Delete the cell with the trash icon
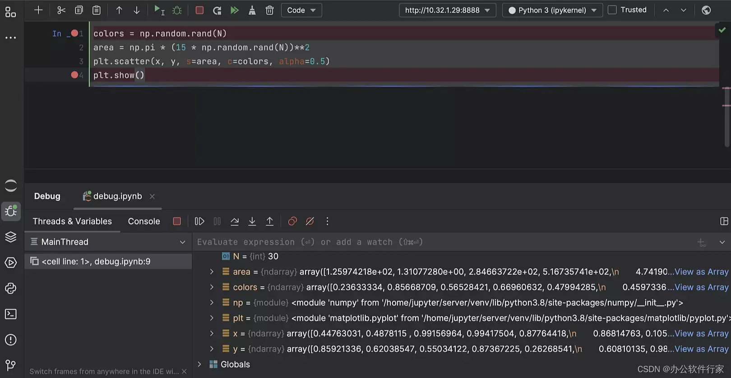Image resolution: width=731 pixels, height=378 pixels. [x=270, y=10]
